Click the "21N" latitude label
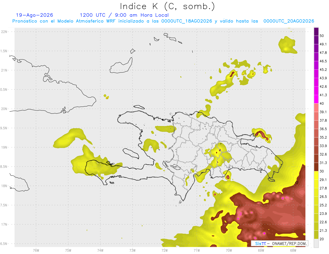The image size is (329, 254). point(4,70)
